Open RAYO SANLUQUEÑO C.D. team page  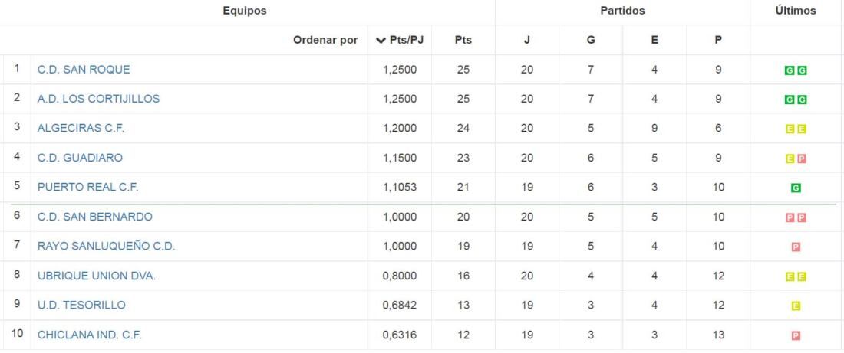106,247
